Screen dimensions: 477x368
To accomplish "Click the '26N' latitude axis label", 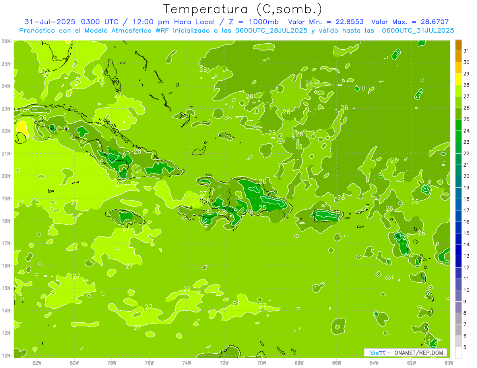I will coord(6,41).
